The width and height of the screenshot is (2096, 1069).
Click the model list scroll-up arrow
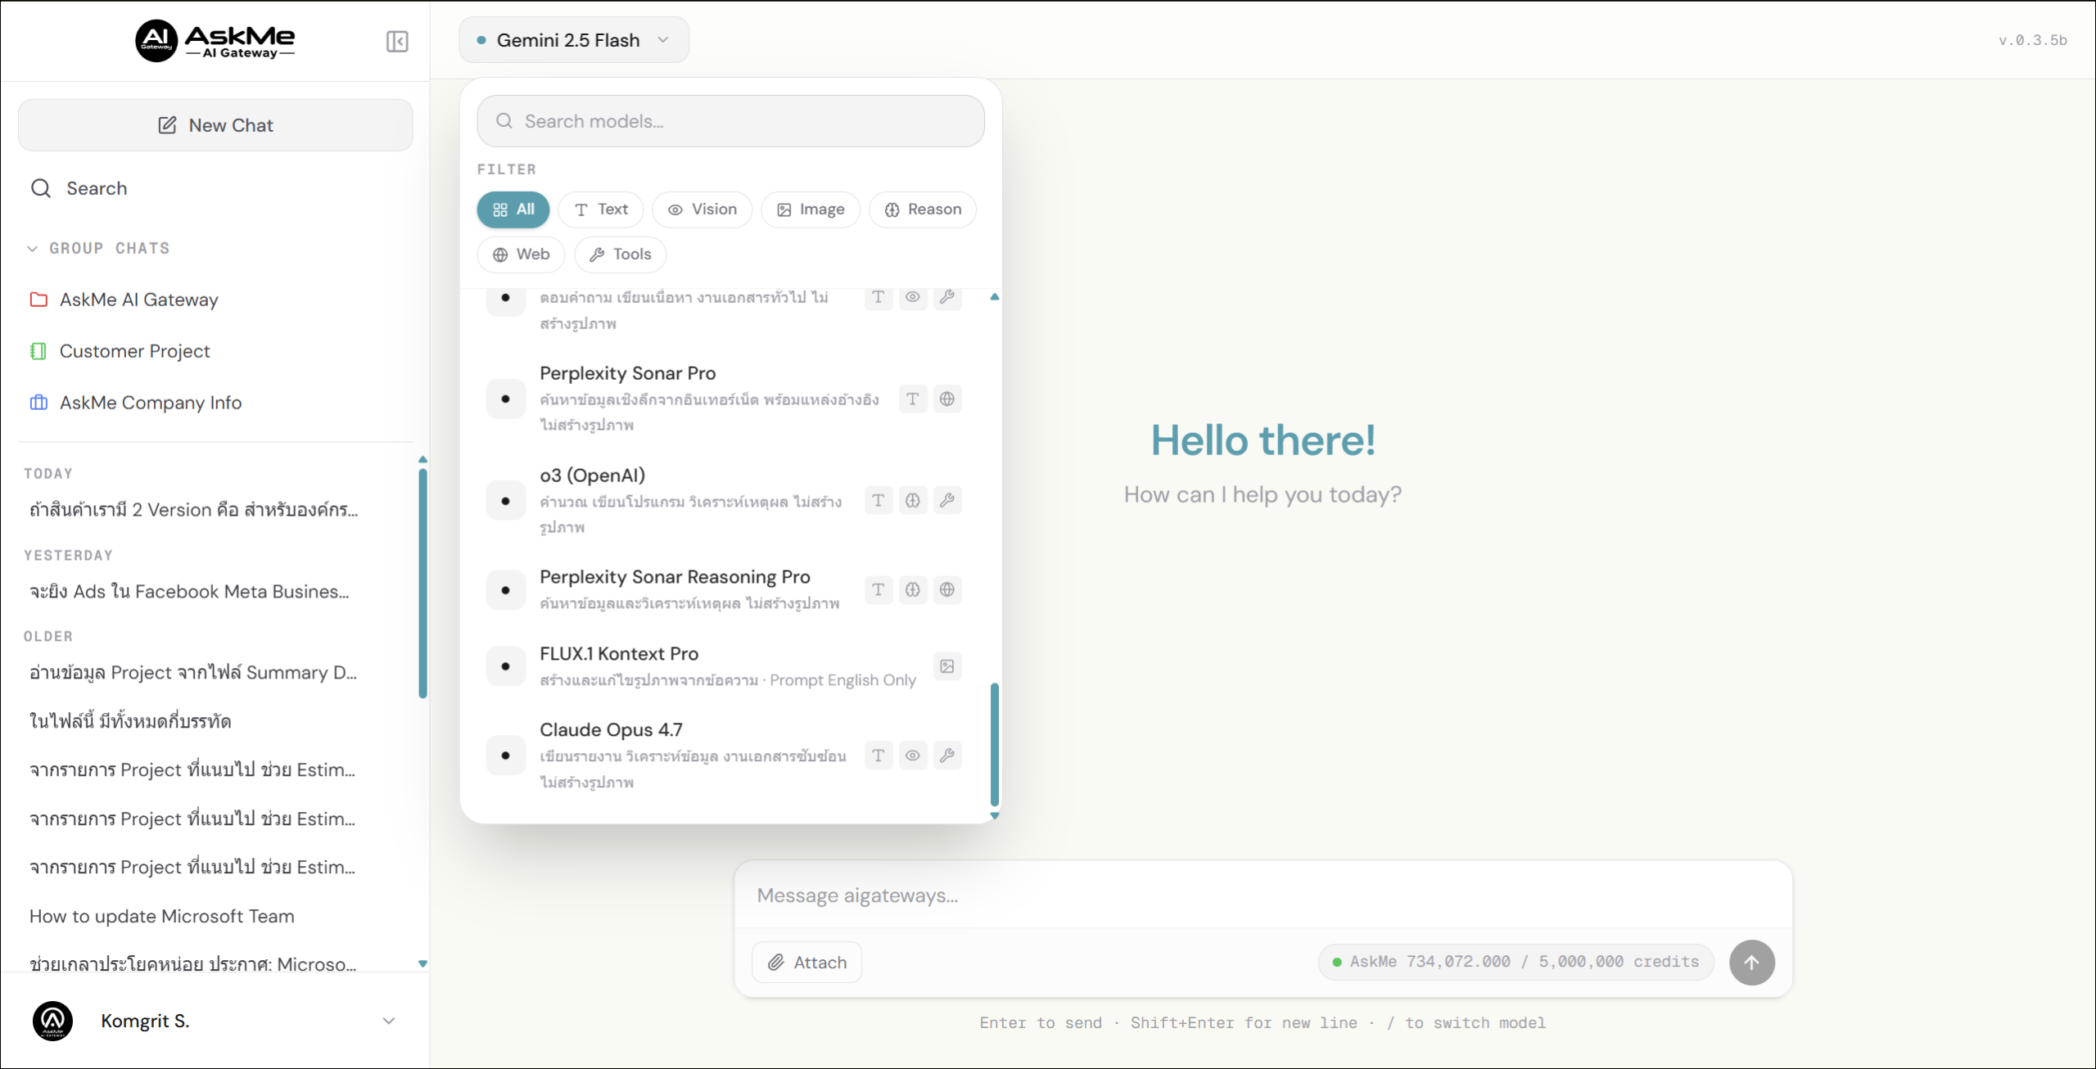tap(995, 297)
